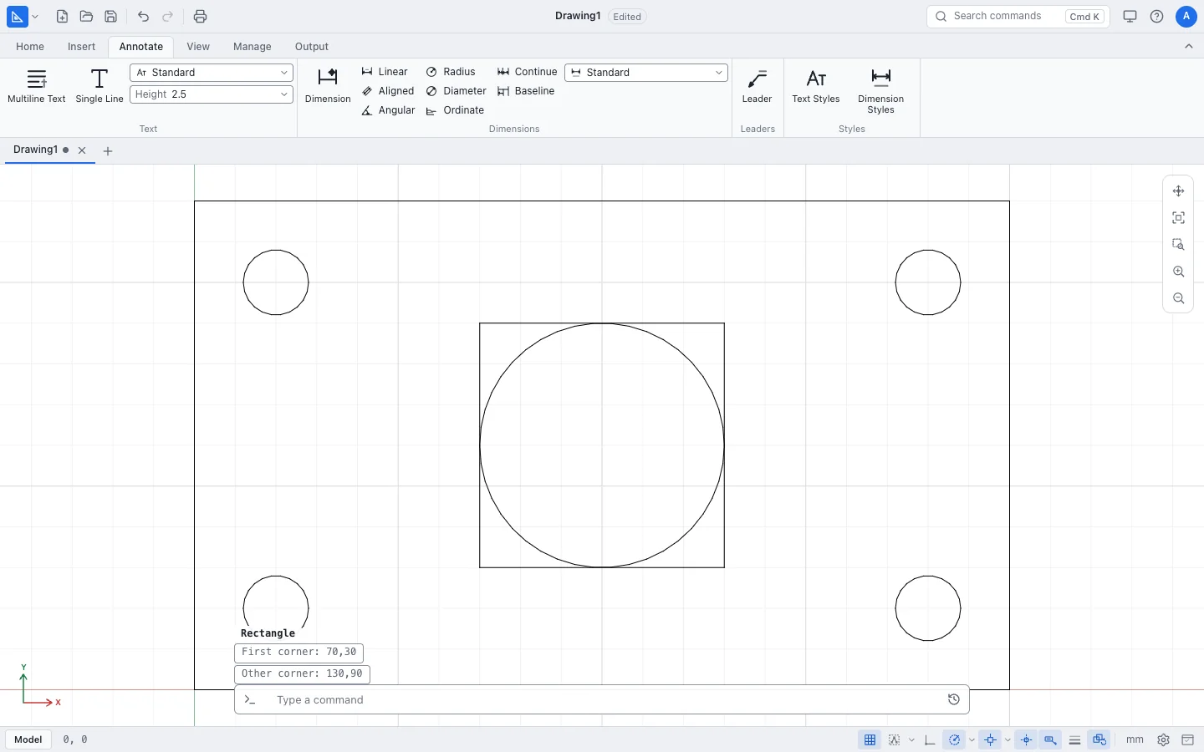Switch to the Insert ribbon tab
This screenshot has height=752, width=1204.
tap(81, 47)
